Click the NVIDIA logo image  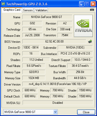click(x=83, y=26)
